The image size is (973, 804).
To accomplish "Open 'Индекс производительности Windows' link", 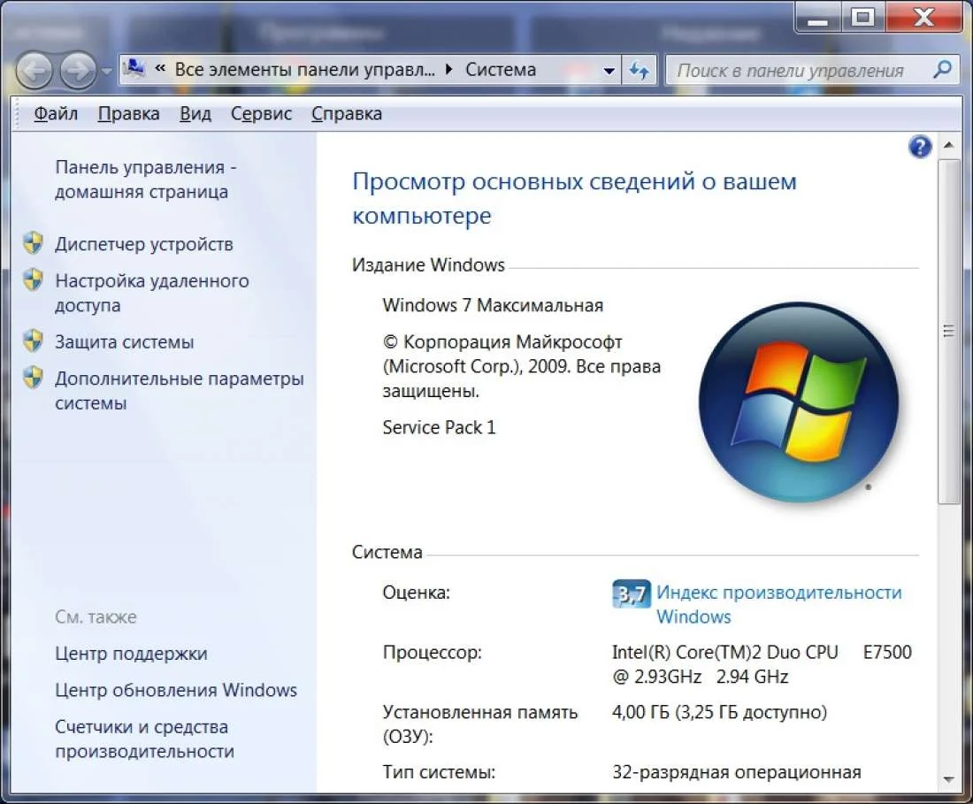I will 778,604.
